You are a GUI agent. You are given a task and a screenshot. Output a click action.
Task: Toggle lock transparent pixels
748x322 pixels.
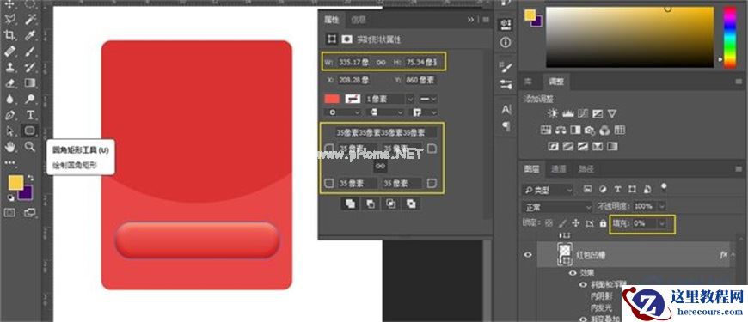click(549, 223)
